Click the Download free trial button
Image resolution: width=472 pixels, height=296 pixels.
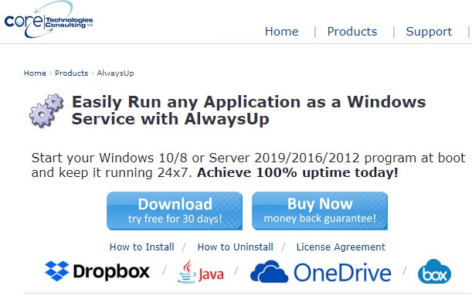point(175,211)
